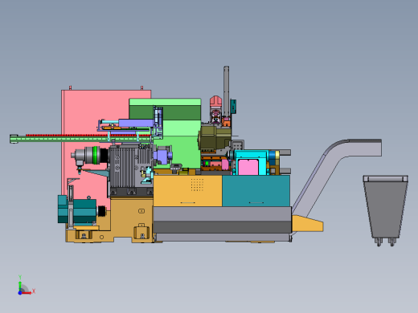Select the pink cap left of the column

pos(216,101)
